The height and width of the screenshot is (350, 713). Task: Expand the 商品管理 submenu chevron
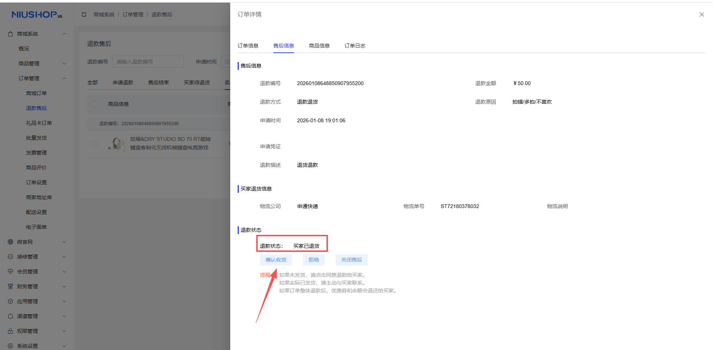pyautogui.click(x=64, y=64)
